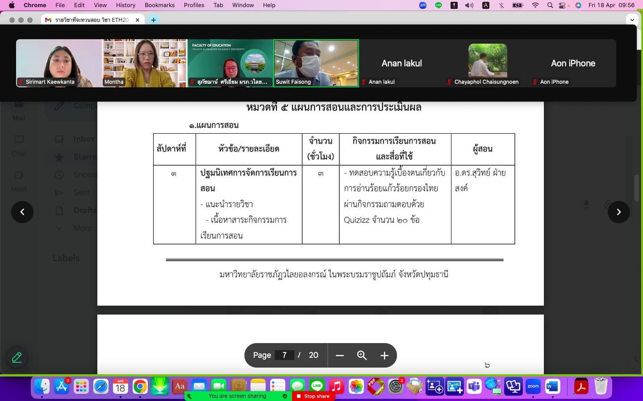Click the Stop share button

tap(313, 396)
